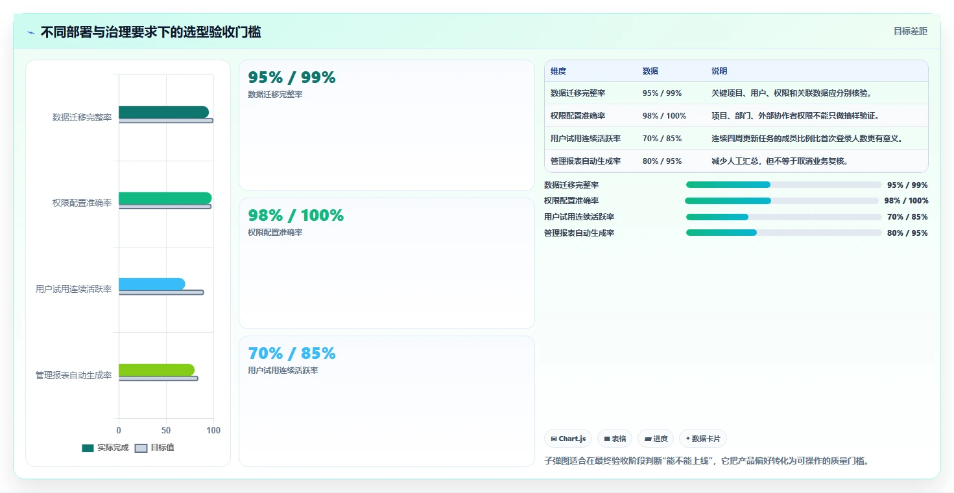
Task: Click 权限配置准确率 cell in the table
Action: tap(578, 116)
